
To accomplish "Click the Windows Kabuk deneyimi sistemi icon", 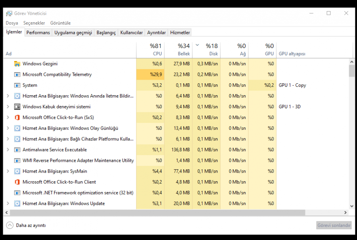I will pyautogui.click(x=17, y=107).
